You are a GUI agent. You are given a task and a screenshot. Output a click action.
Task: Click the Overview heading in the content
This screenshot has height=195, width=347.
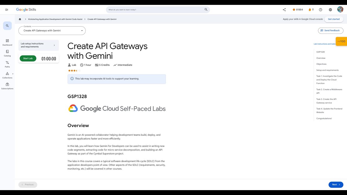78,125
